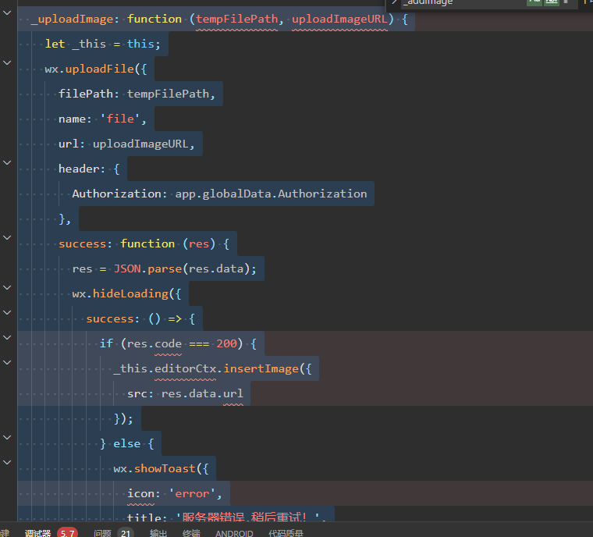Click the 'let _this = this;' line
The width and height of the screenshot is (593, 537).
(x=102, y=44)
